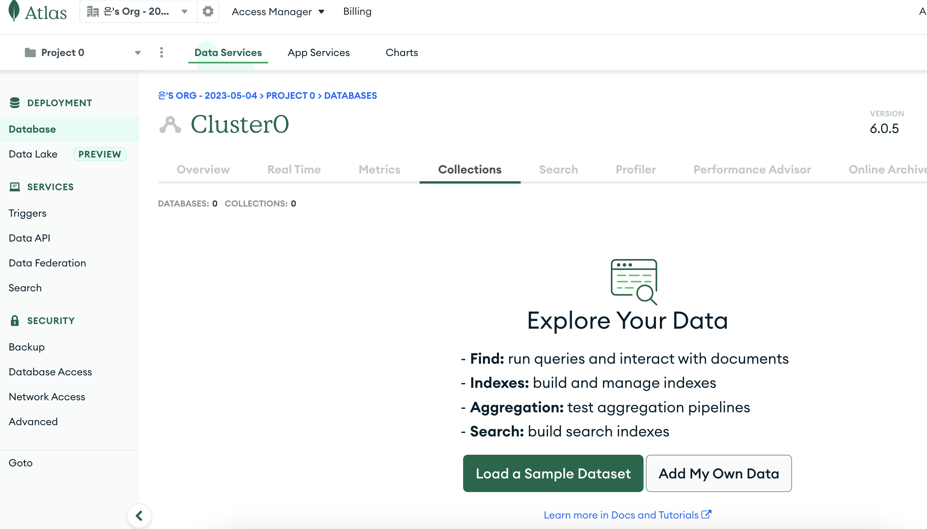
Task: Click the DATABASES: 0 count
Action: 188,204
